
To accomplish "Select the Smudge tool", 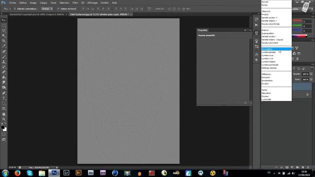I will coord(3,83).
